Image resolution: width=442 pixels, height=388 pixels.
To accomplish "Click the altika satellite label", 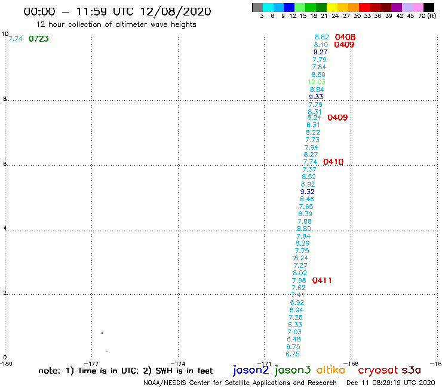I will [x=331, y=370].
